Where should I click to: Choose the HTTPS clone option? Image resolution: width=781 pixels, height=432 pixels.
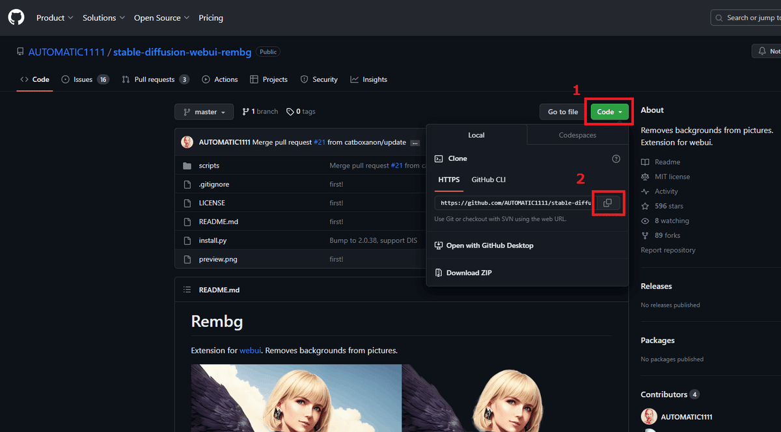(x=449, y=179)
